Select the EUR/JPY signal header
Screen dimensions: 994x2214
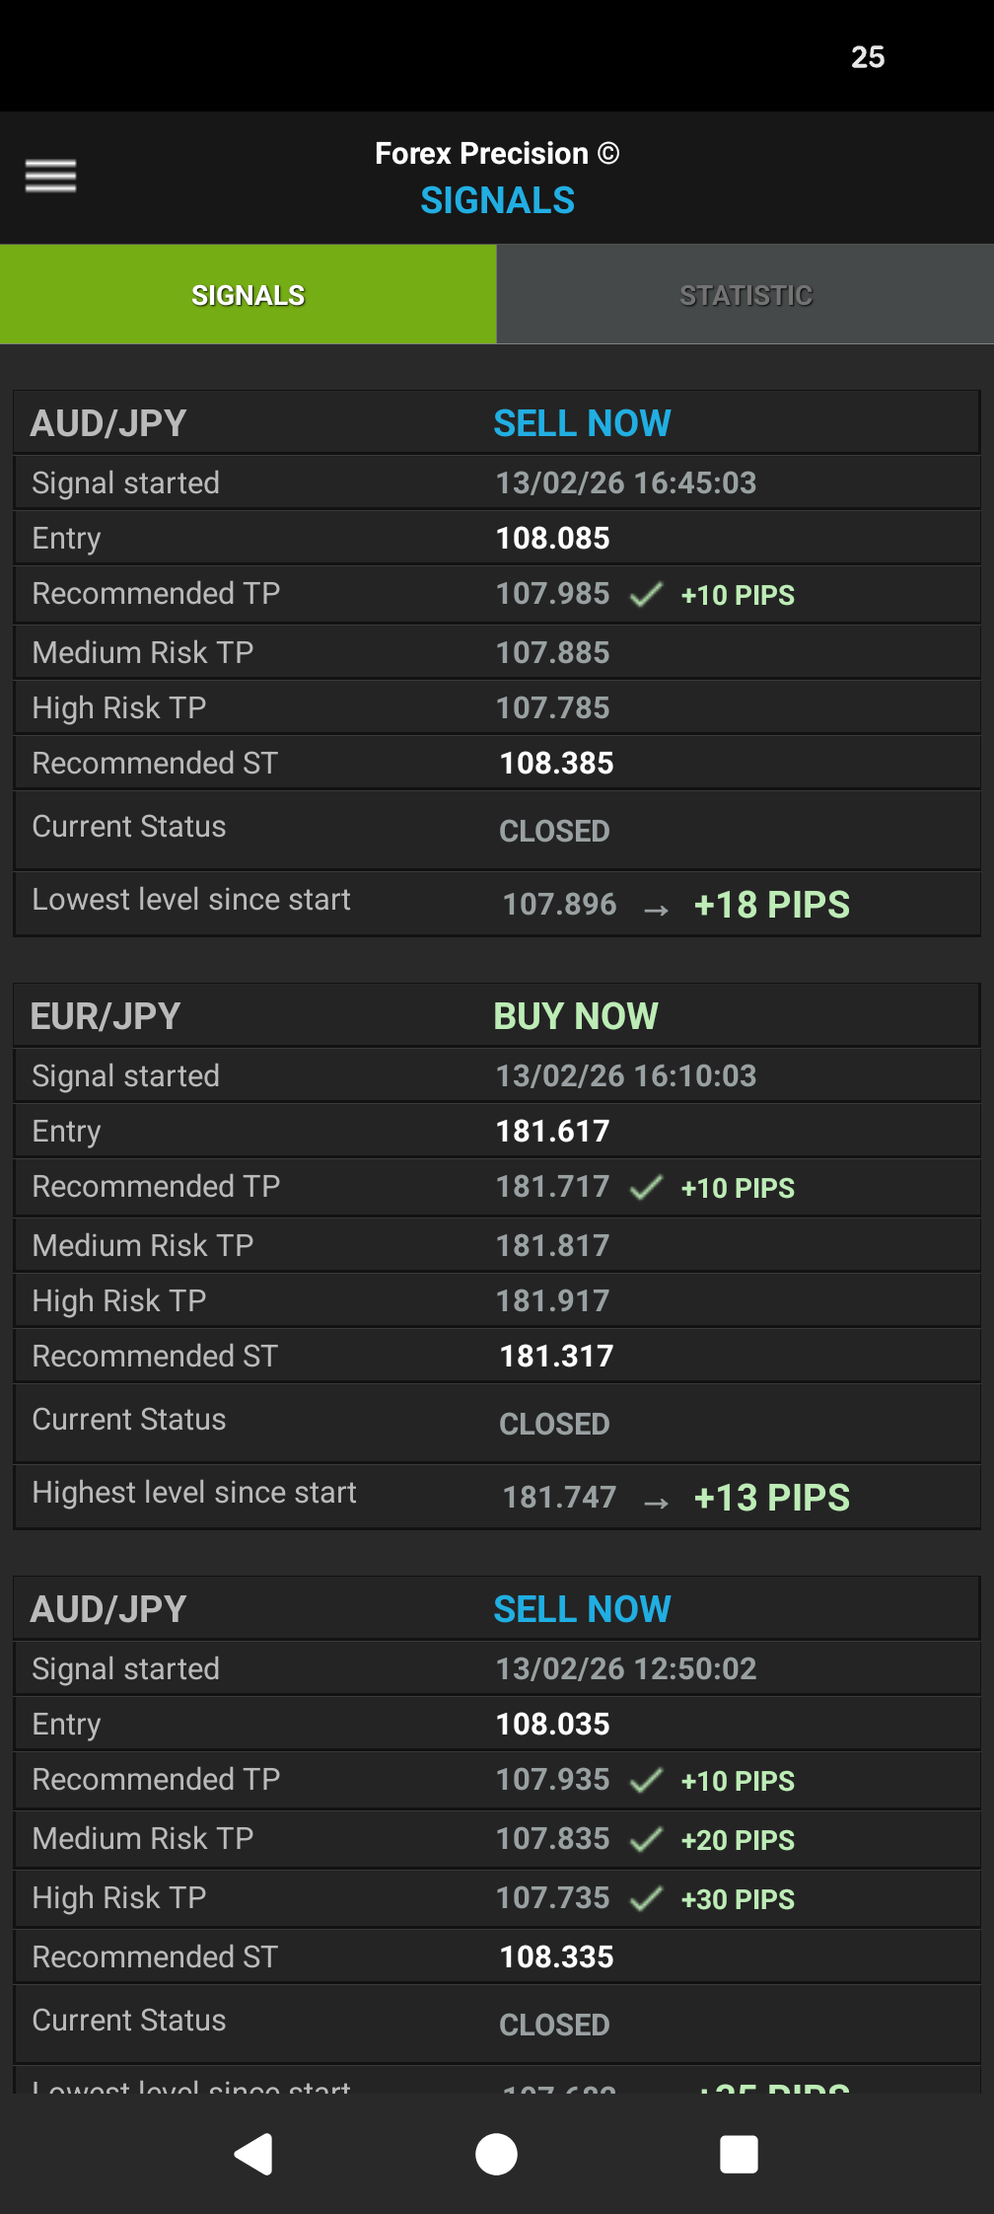tap(106, 1016)
